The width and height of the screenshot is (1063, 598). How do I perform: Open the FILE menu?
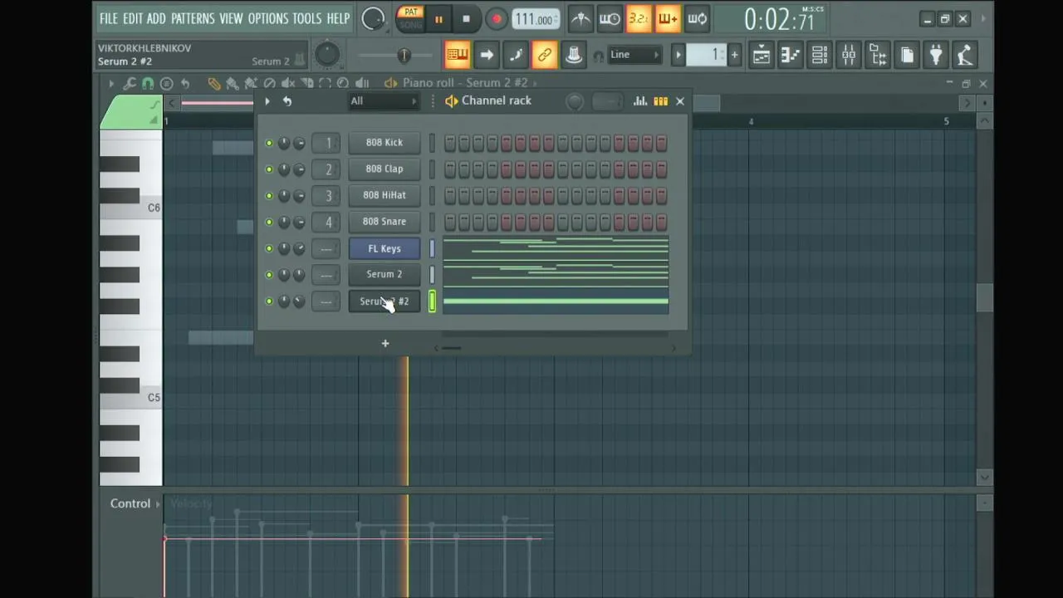[x=109, y=18]
